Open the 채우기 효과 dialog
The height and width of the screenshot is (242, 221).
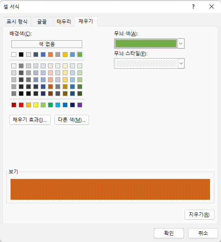30,120
